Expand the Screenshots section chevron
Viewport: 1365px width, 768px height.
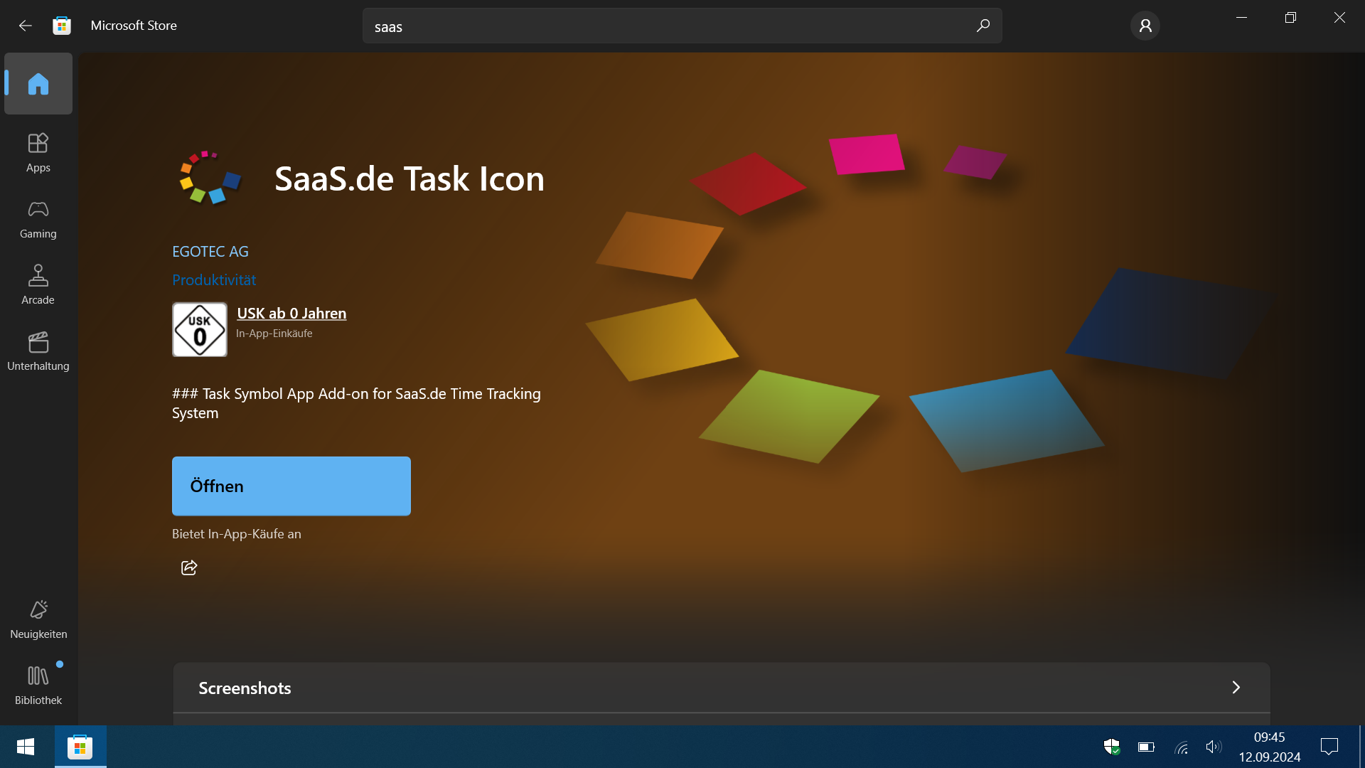pyautogui.click(x=1236, y=688)
